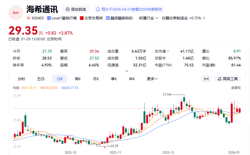Click the bell icon for annual report reminder

point(98,9)
